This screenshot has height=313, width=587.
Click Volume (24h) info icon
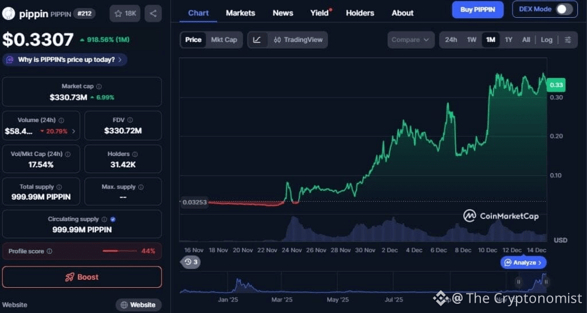tap(61, 120)
